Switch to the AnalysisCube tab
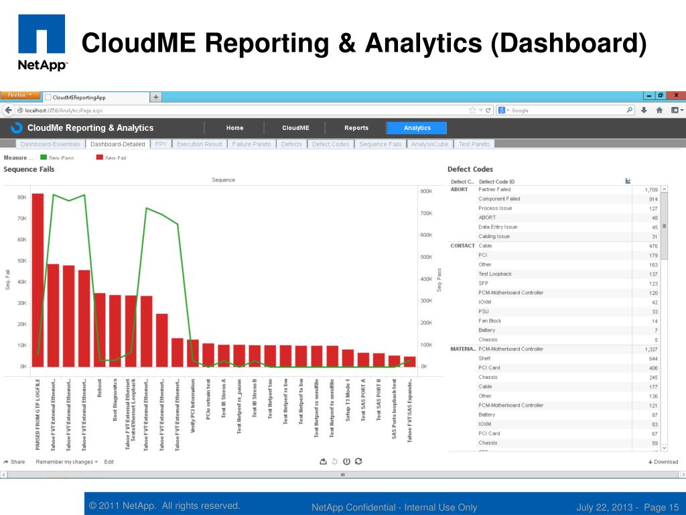Viewport: 686px width, 515px height. tap(429, 144)
